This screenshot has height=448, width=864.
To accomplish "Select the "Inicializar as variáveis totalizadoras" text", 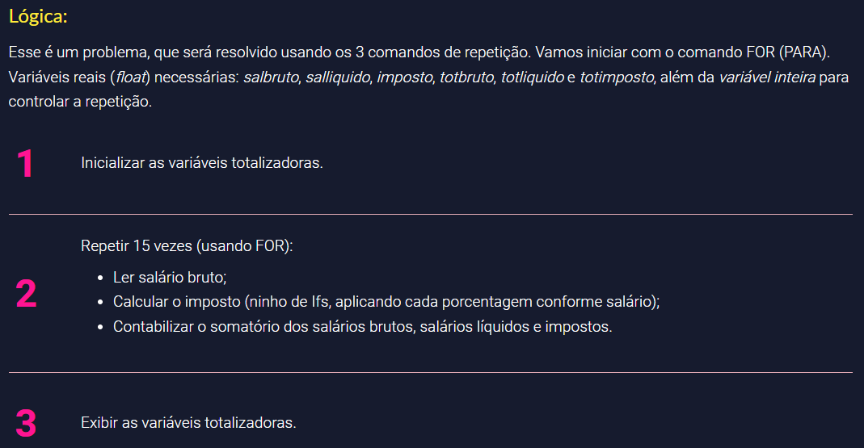I will (x=202, y=163).
